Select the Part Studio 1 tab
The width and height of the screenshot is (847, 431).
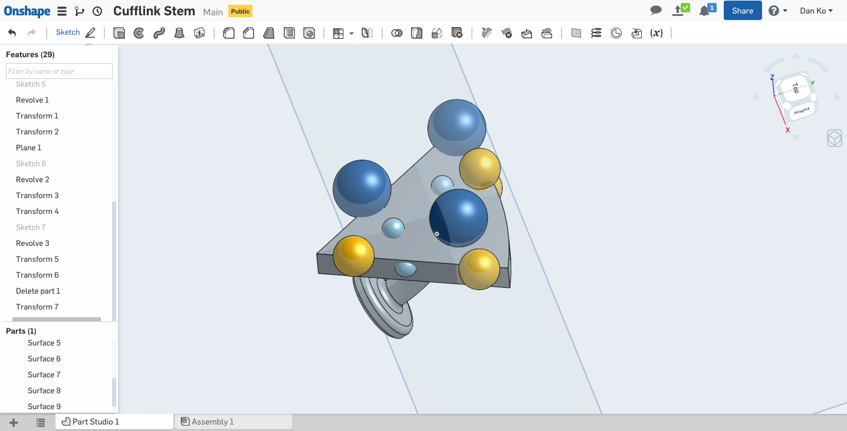point(96,422)
